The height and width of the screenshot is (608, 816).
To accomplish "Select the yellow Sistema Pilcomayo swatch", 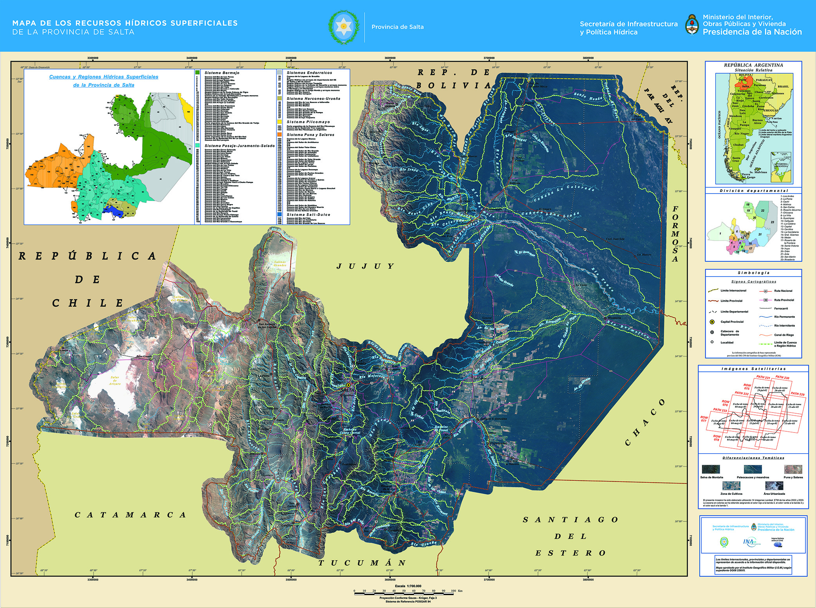I will (279, 122).
